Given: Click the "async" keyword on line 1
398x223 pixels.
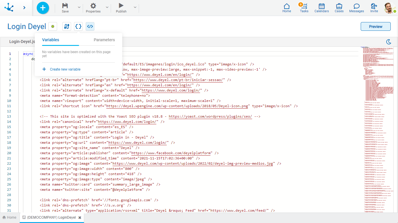Looking at the screenshot, I should (x=29, y=54).
